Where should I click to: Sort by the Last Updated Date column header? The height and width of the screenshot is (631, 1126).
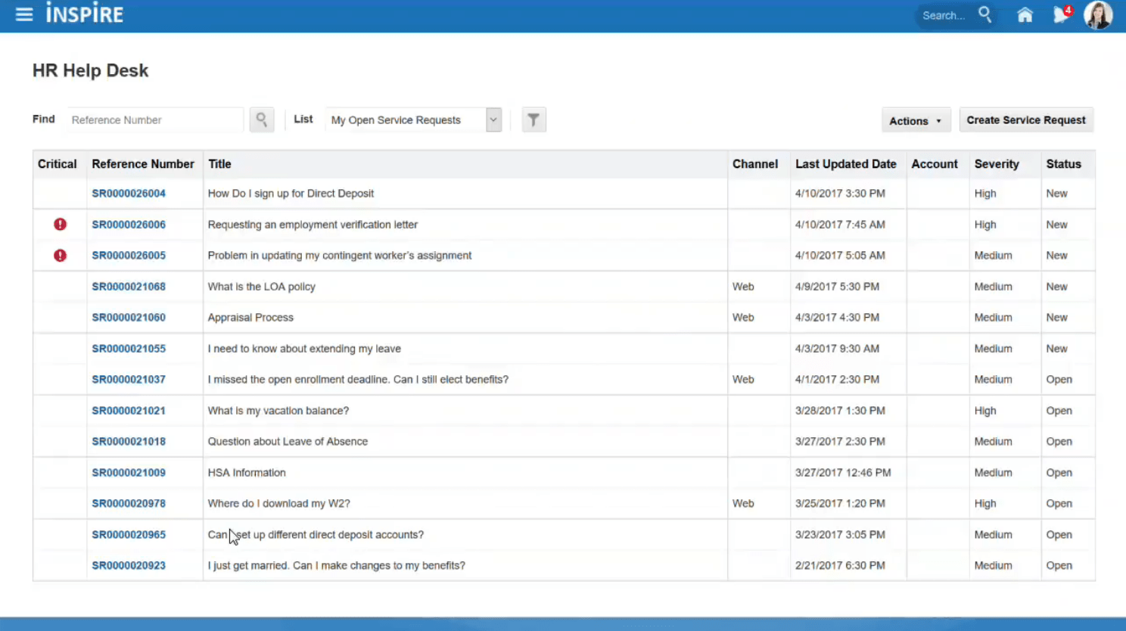click(x=845, y=163)
